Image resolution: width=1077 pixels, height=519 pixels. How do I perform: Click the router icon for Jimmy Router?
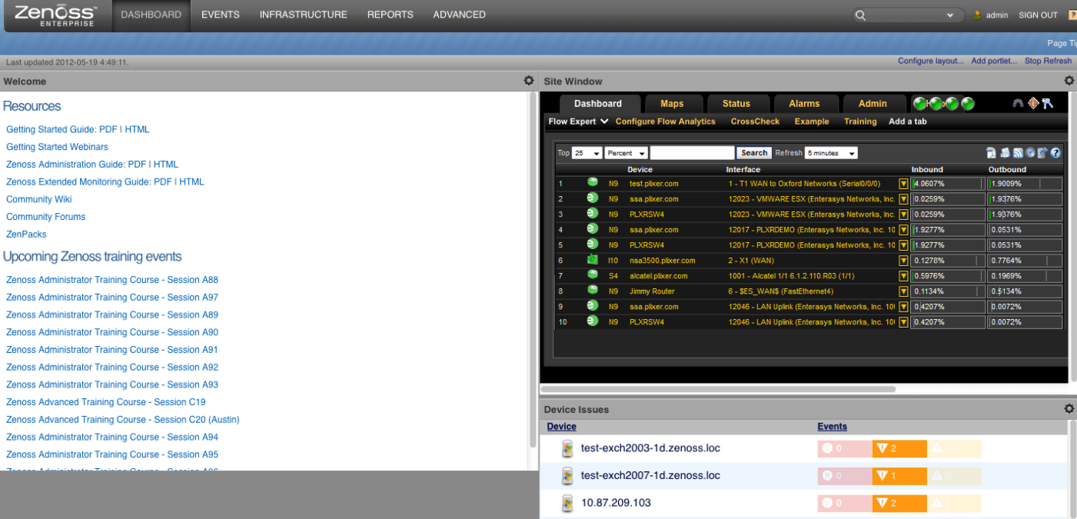(x=593, y=291)
